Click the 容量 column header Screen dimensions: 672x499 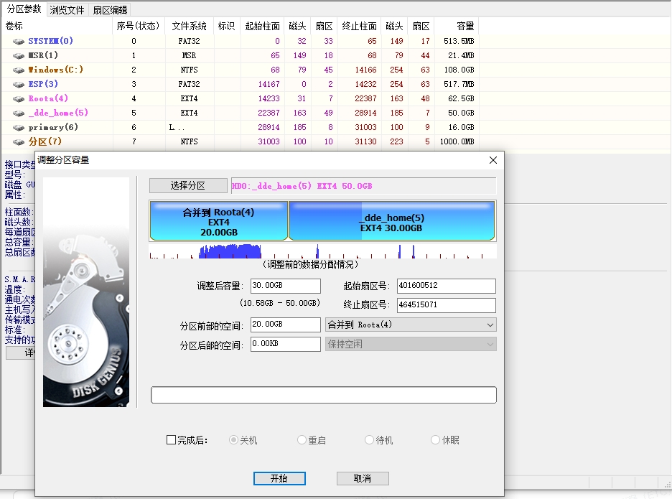(457, 26)
